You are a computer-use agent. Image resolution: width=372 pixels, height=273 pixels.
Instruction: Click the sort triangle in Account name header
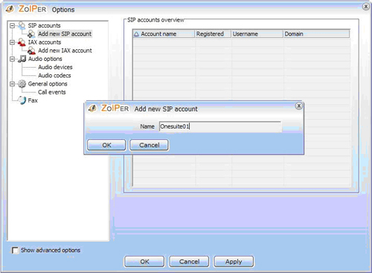click(x=136, y=34)
